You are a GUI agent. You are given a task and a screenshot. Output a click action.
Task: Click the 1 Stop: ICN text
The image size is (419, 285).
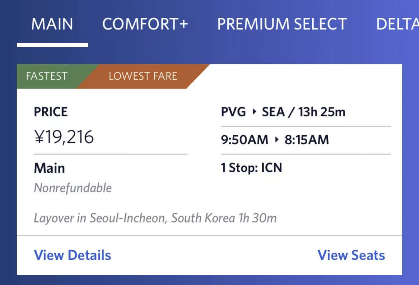point(251,168)
